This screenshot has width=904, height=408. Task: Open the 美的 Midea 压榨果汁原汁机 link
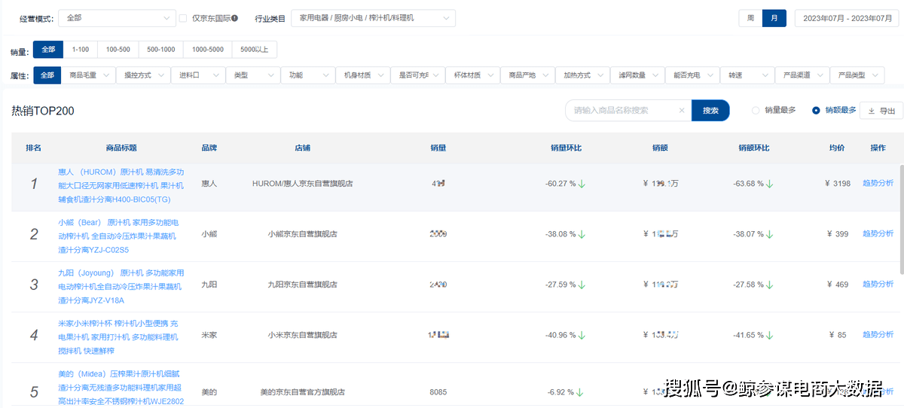[x=121, y=387]
